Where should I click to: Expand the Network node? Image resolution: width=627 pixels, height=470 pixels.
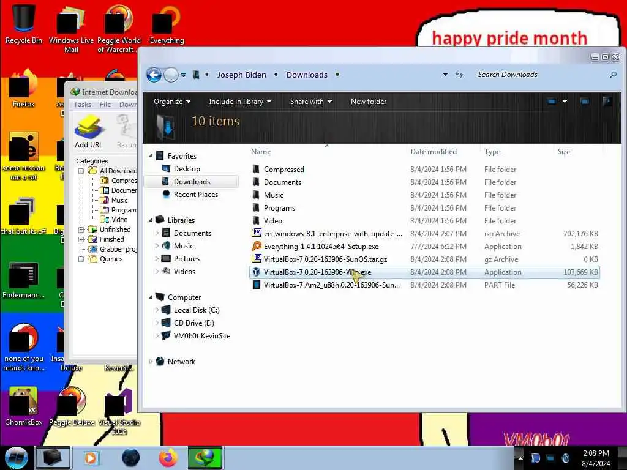[151, 361]
